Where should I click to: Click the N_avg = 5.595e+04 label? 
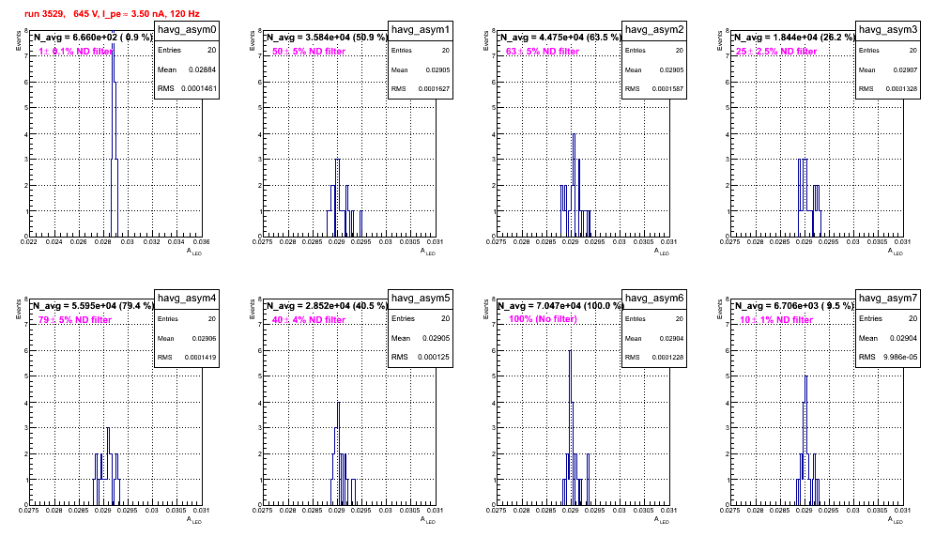pos(93,306)
